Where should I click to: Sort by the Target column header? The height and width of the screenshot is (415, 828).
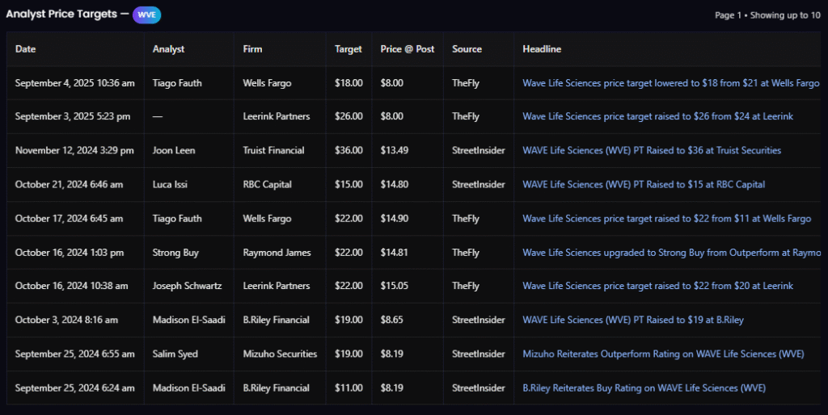tap(349, 49)
